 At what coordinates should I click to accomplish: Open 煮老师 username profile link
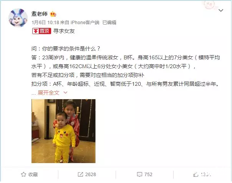39,14
